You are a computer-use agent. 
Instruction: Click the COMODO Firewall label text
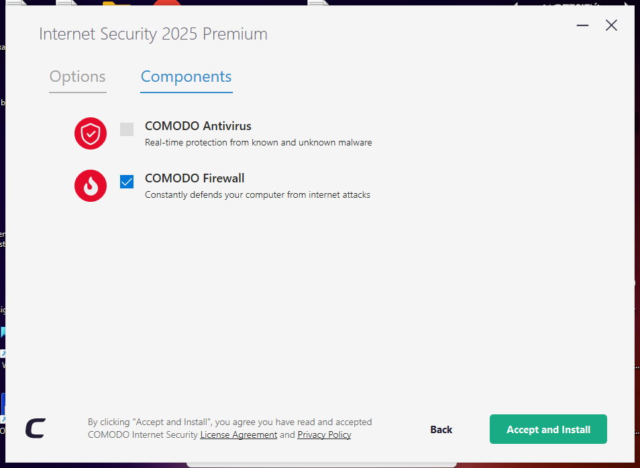tap(195, 178)
